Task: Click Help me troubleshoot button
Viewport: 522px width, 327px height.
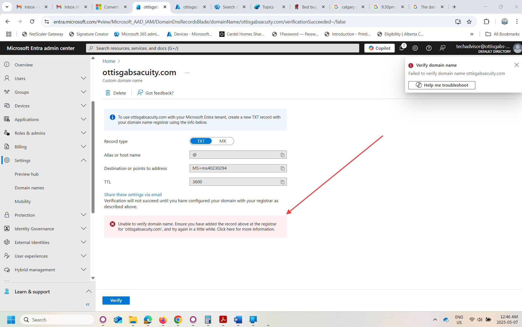Action: coord(442,85)
